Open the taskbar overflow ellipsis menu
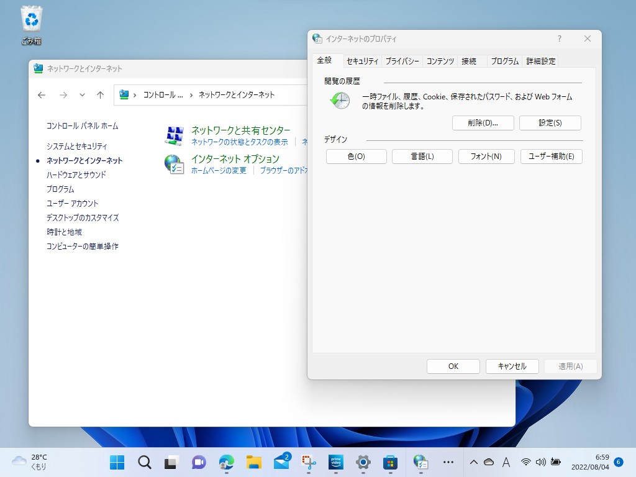 [x=449, y=462]
